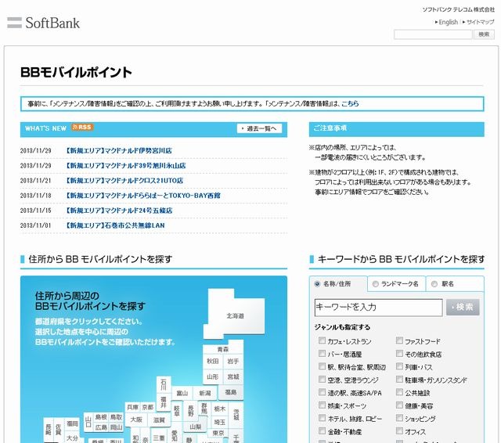
Task: Click the キーワードを入力 text field
Action: (378, 308)
